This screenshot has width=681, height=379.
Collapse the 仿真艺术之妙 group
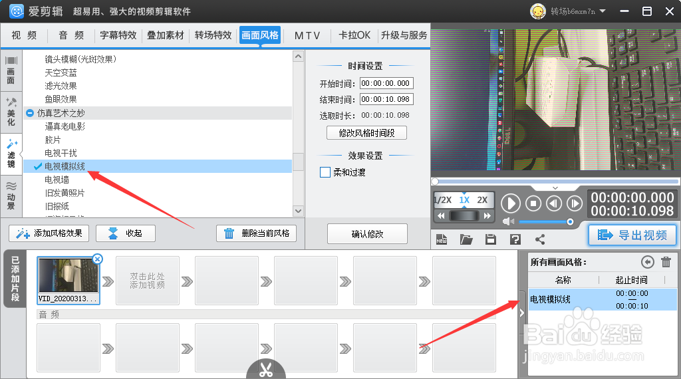[x=30, y=113]
